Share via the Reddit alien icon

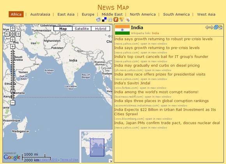point(98,19)
